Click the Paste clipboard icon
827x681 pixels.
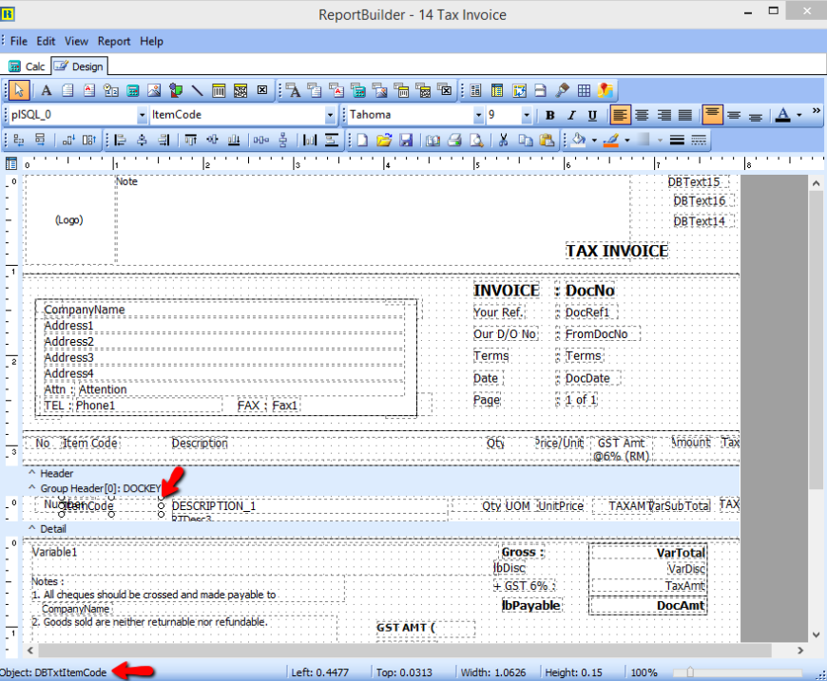pyautogui.click(x=547, y=140)
